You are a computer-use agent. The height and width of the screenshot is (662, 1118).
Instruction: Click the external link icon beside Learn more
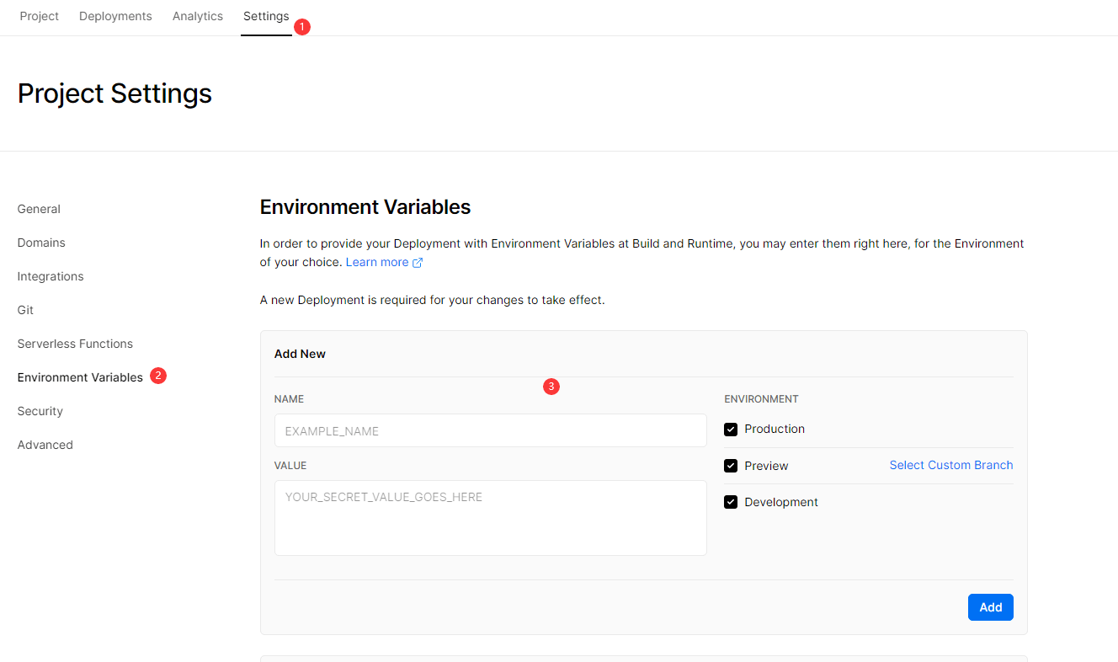[x=418, y=263]
